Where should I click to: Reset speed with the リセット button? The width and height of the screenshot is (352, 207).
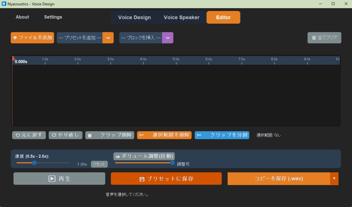(x=99, y=164)
